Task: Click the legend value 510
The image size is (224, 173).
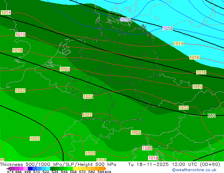Action: click(x=37, y=172)
